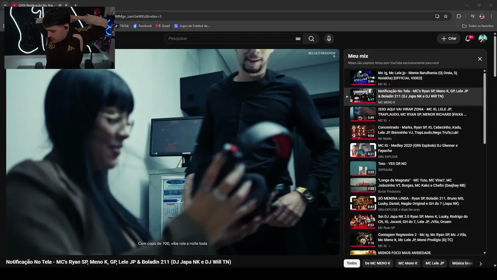Click the page's main vertical scrollbar

(x=495, y=56)
